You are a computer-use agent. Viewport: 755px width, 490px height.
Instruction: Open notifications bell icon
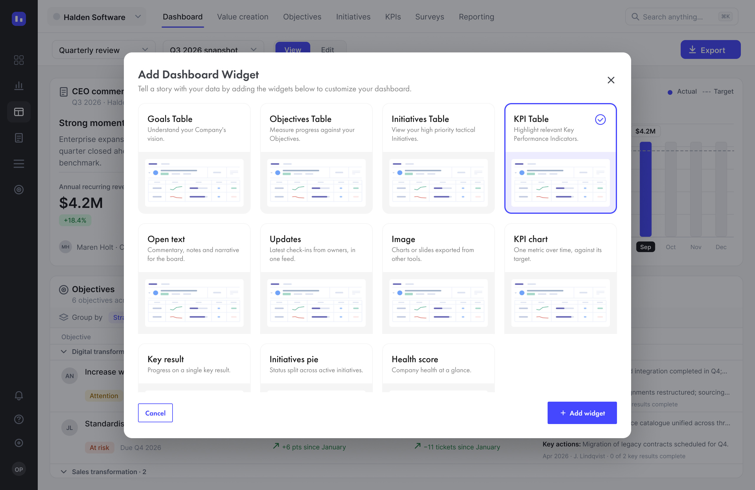coord(19,395)
